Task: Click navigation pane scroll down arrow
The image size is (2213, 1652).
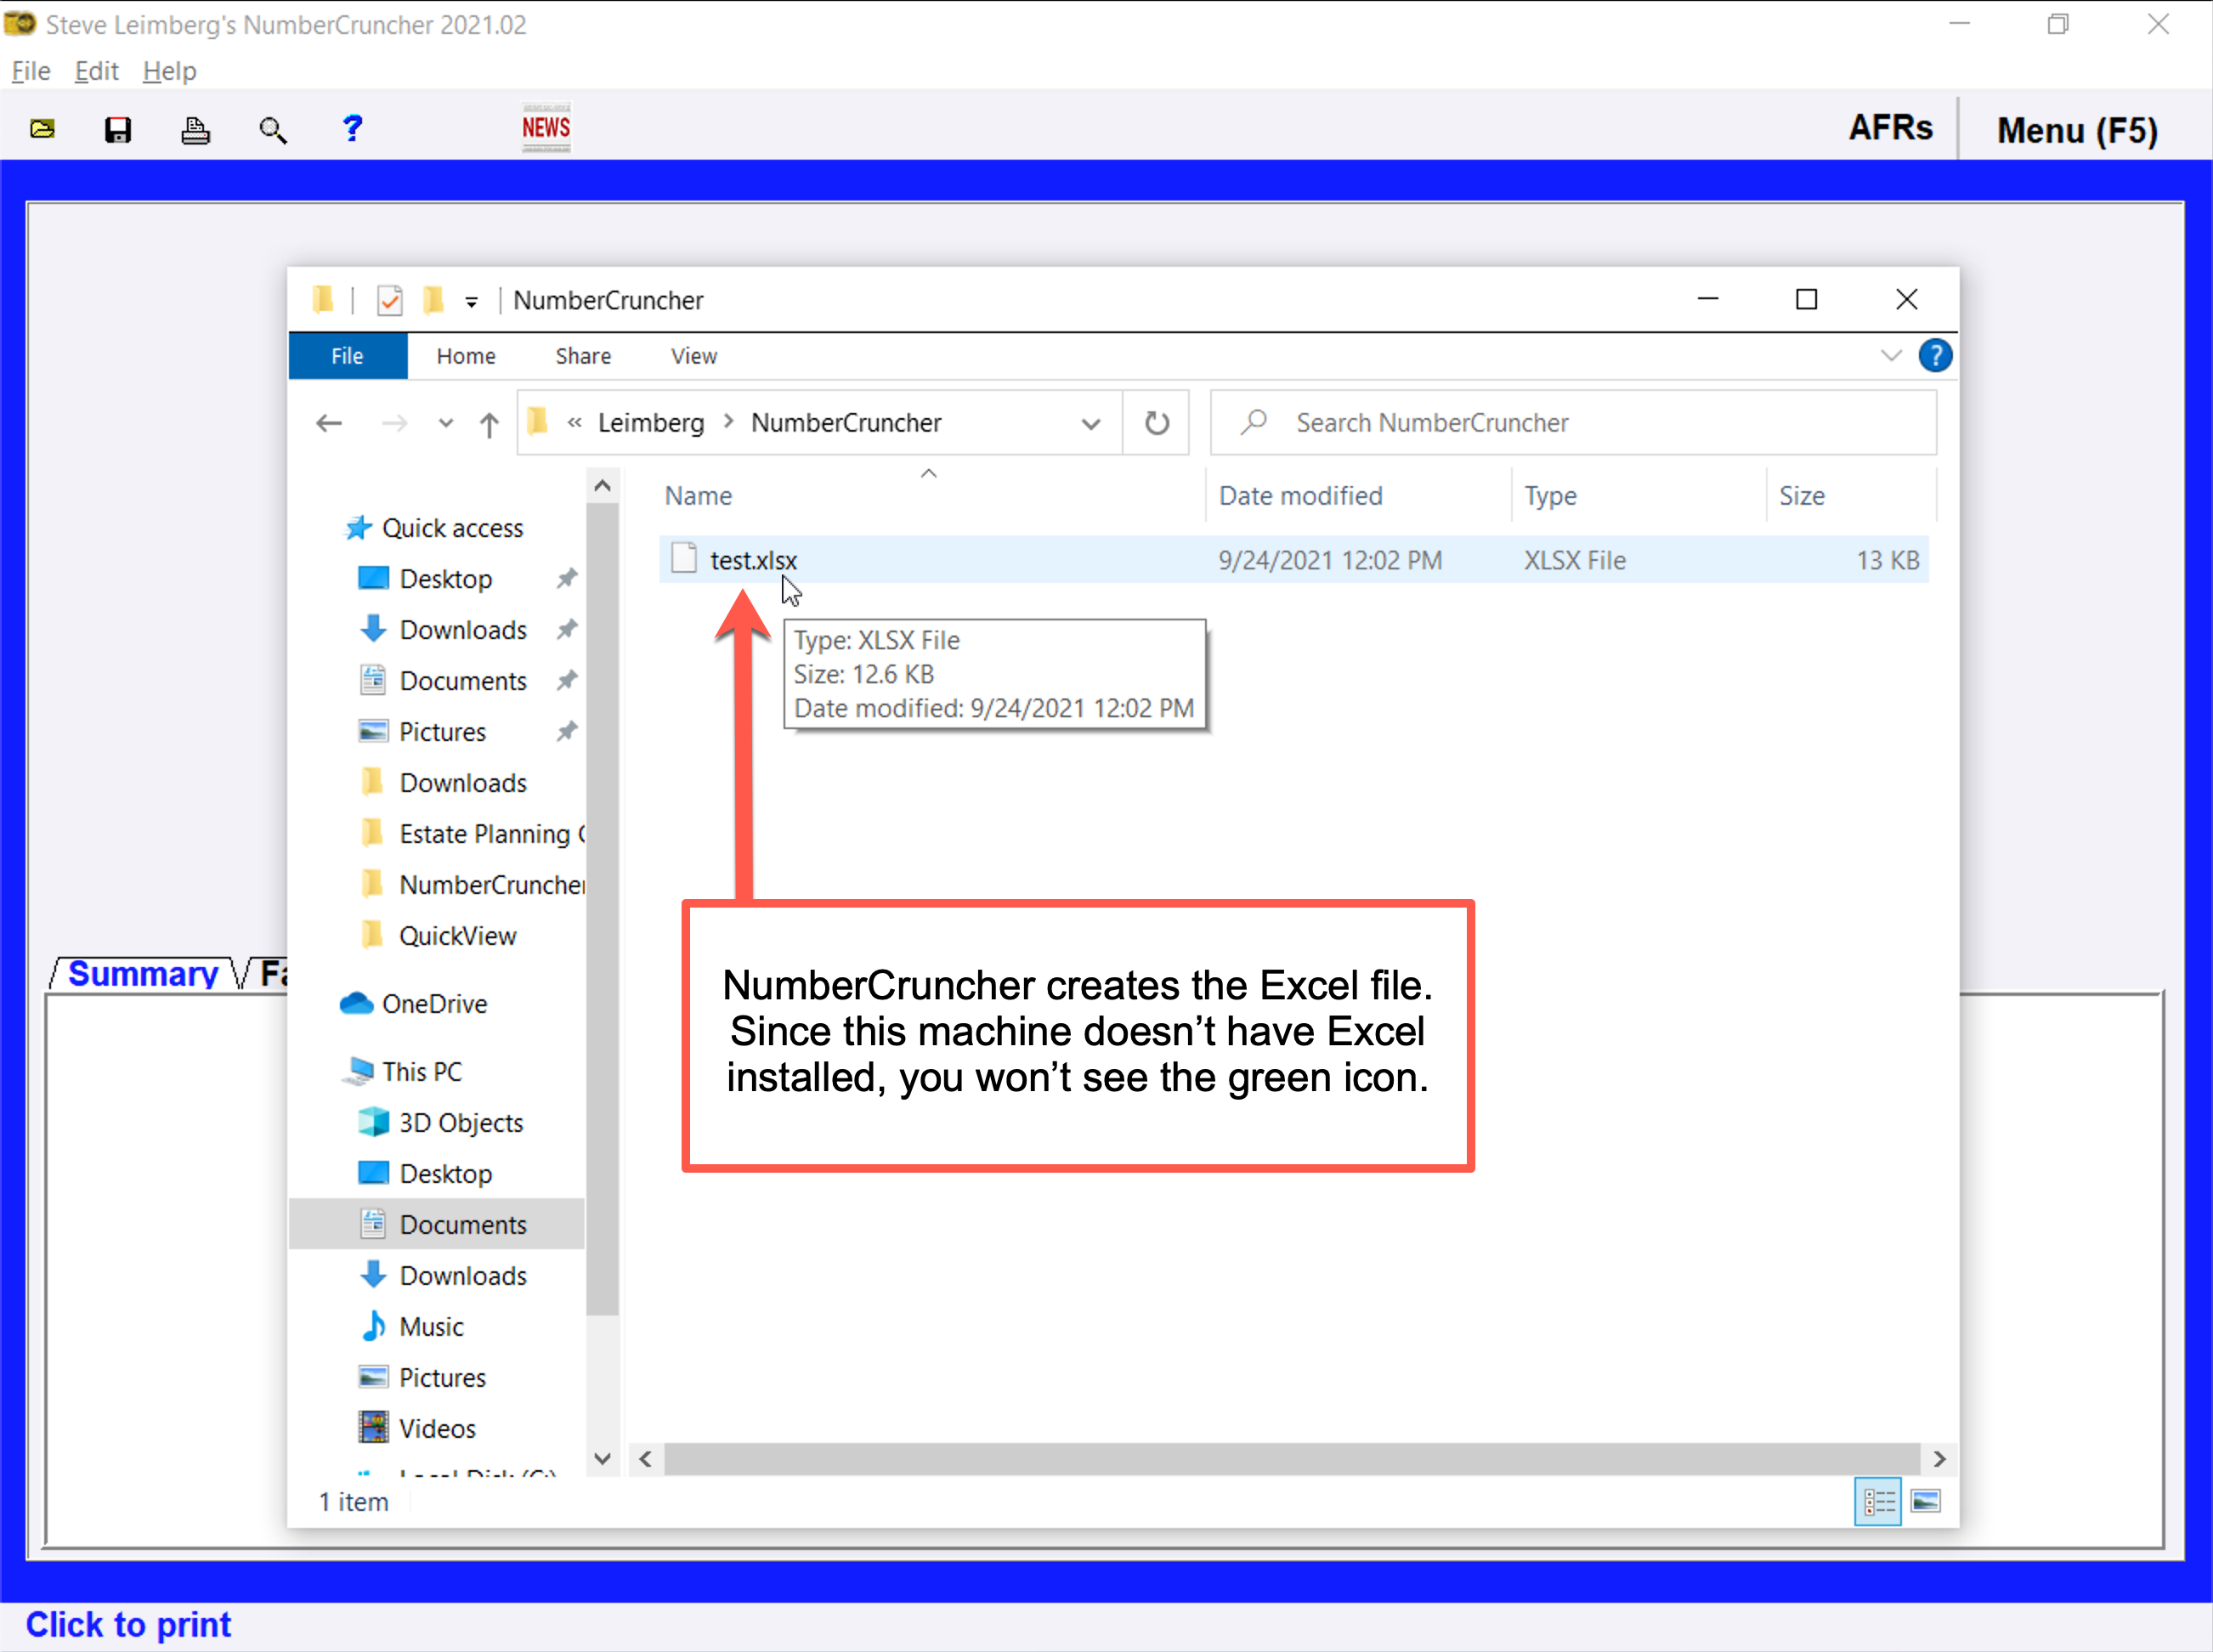Action: (602, 1460)
